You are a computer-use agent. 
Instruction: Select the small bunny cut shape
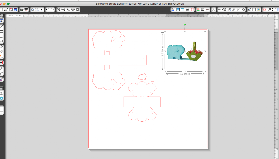coord(143,76)
